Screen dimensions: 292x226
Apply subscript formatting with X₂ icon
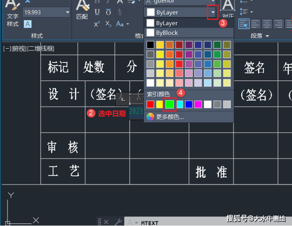coord(108,24)
